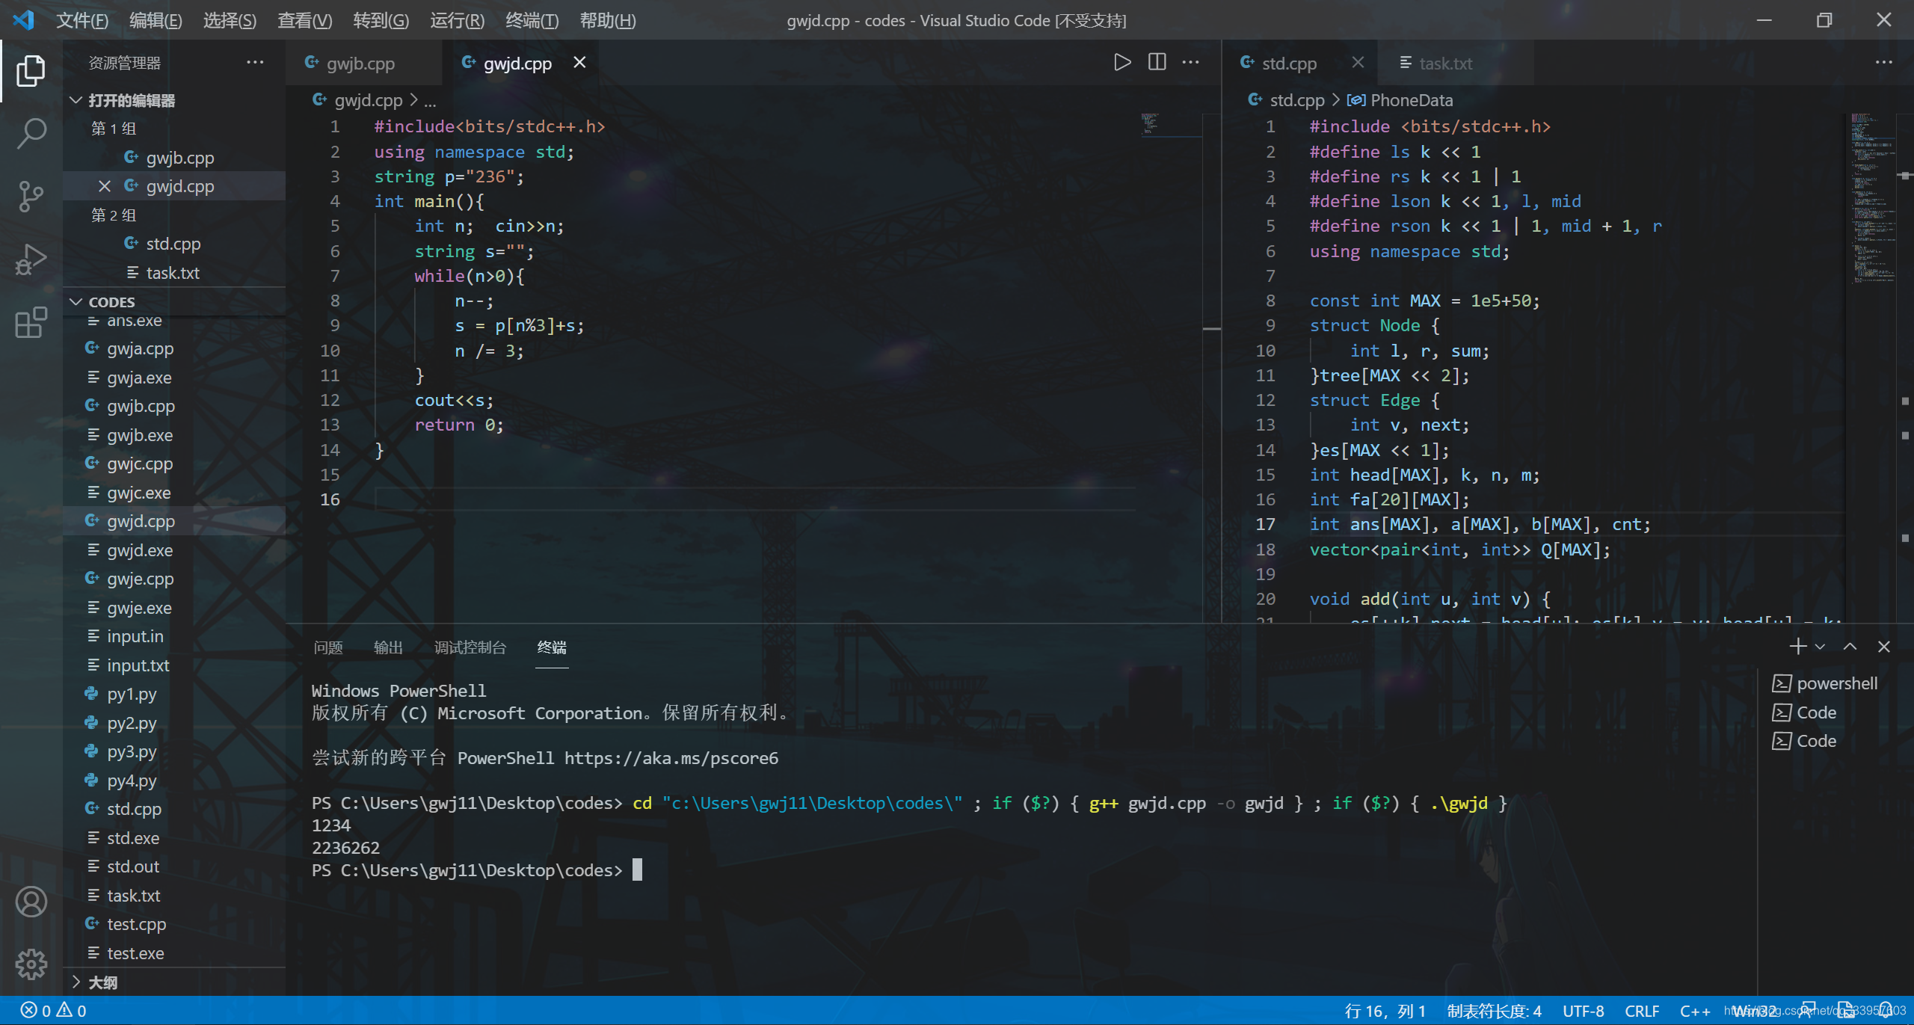1914x1025 pixels.
Task: Open the Search view in activity bar
Action: (31, 134)
